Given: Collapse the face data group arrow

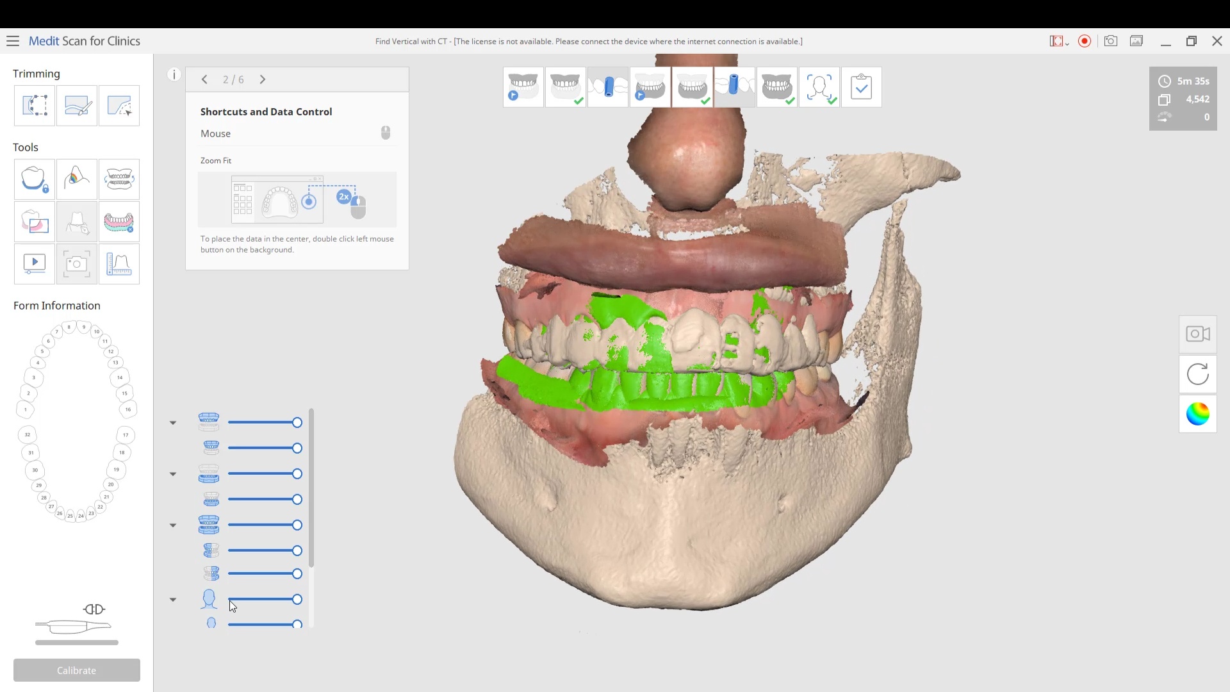Looking at the screenshot, I should pyautogui.click(x=173, y=600).
